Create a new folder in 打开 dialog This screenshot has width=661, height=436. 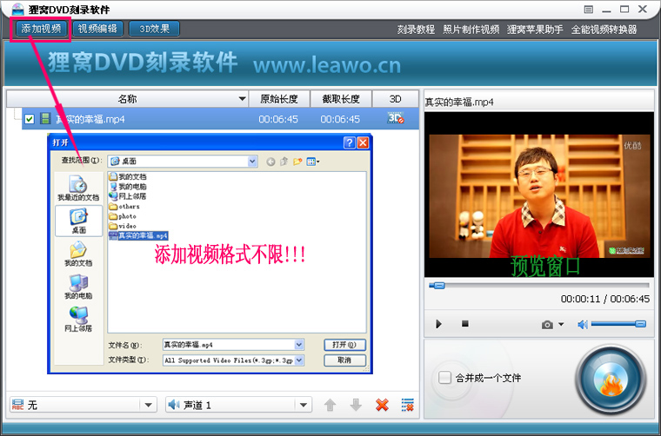coord(297,162)
